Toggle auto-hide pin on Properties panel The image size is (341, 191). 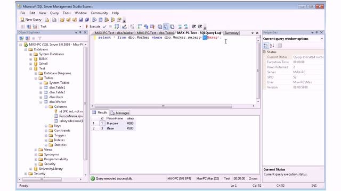click(x=316, y=32)
